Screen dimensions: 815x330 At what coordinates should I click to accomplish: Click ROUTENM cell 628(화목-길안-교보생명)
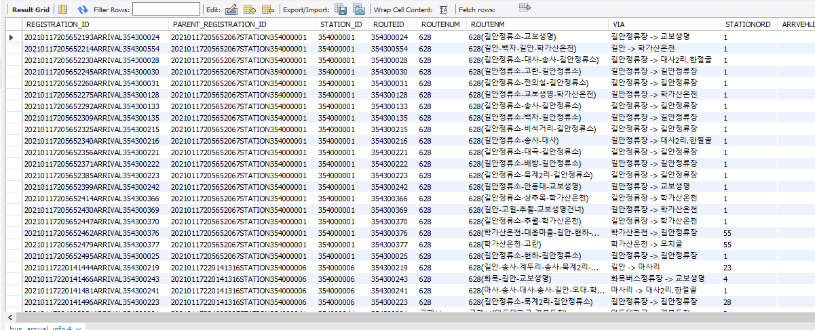coord(537,279)
